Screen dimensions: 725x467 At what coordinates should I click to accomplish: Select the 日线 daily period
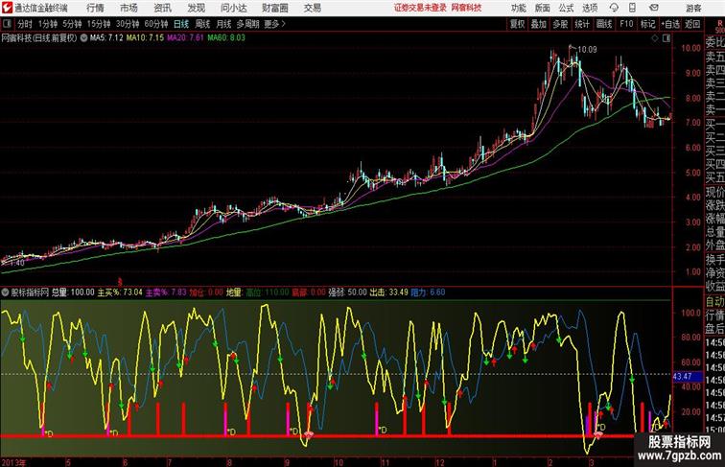[181, 24]
